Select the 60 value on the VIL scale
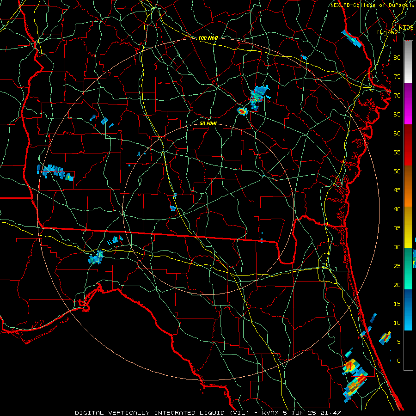 pyautogui.click(x=397, y=134)
